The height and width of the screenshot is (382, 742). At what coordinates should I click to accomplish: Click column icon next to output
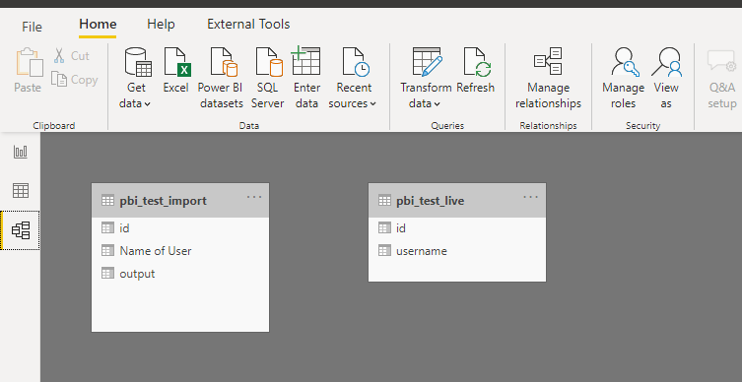pyautogui.click(x=107, y=274)
